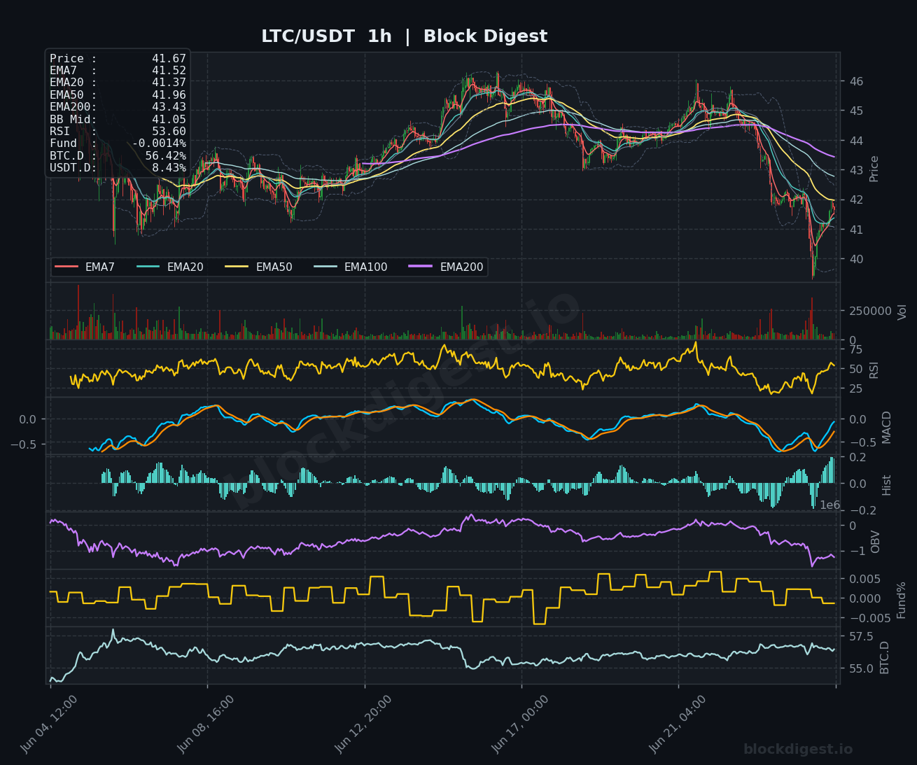This screenshot has width=917, height=765.
Task: Click the USDT.D 8.43% readout
Action: tap(118, 168)
